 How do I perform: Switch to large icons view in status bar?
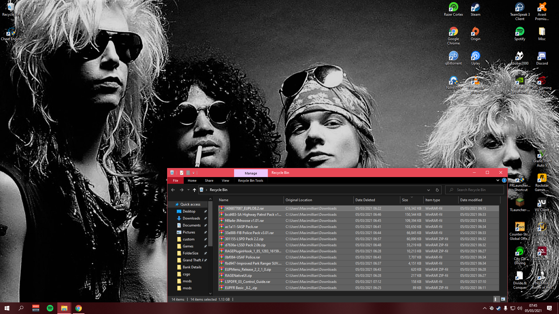click(x=503, y=299)
